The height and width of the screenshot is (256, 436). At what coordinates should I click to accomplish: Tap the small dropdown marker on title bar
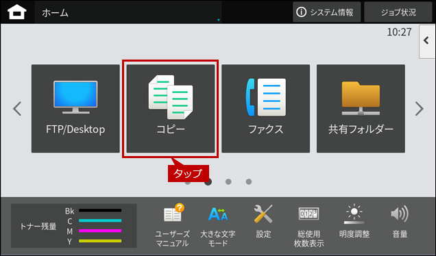click(219, 20)
